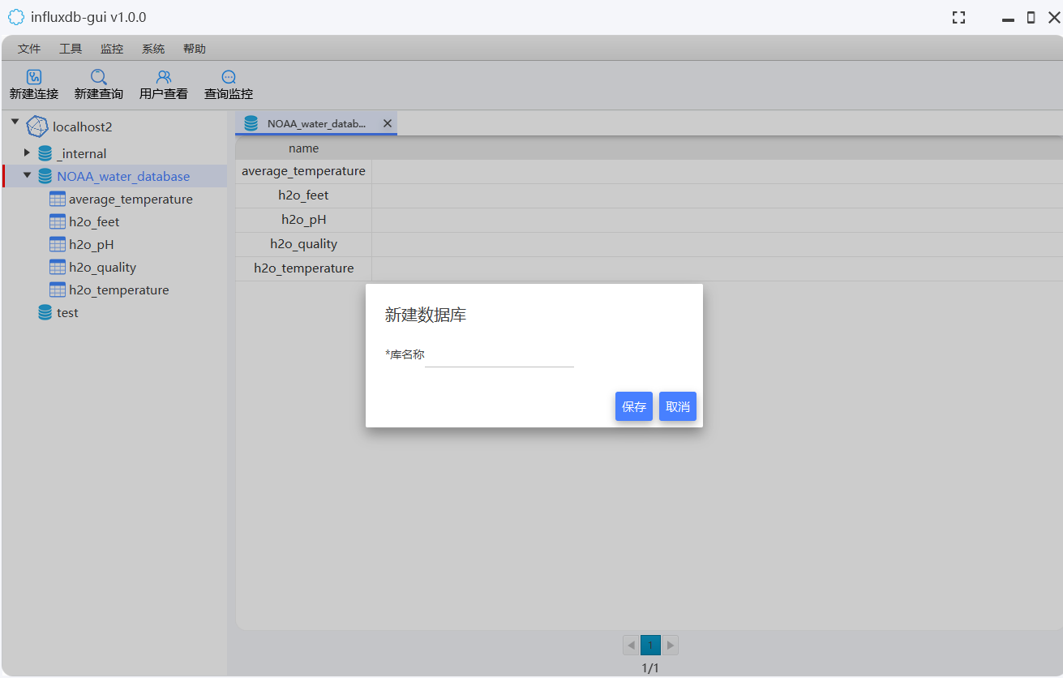Collapse the NOAA_water_database node
Viewport: 1063px width, 678px height.
click(27, 175)
